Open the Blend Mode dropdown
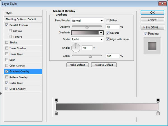 point(87,21)
